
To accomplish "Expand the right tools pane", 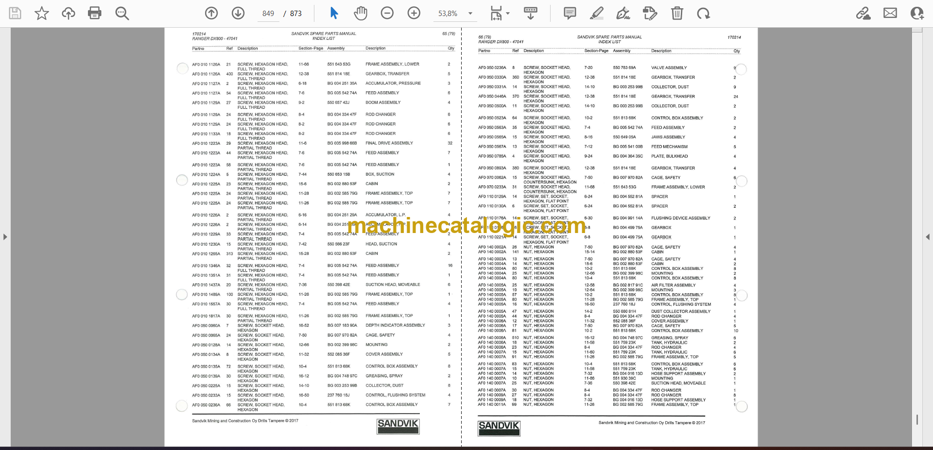I will pos(928,237).
